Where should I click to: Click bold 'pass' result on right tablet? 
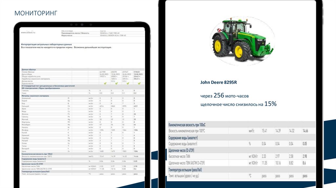point(305,176)
